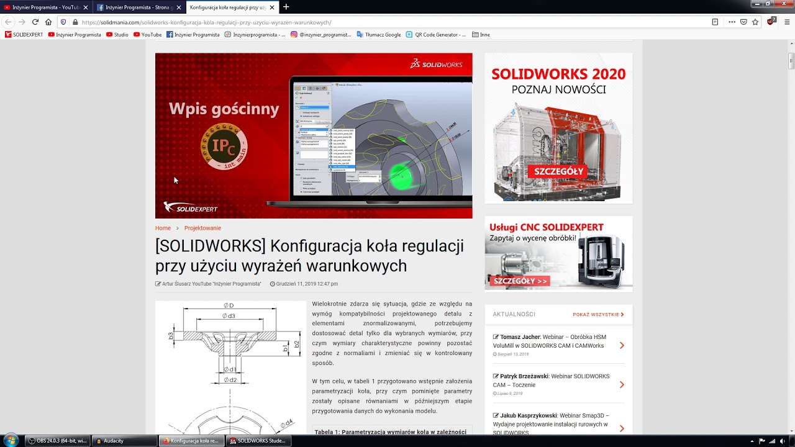Open the SOLIDEXPERT bookmark
Viewport: 795px width, 447px height.
pos(24,35)
